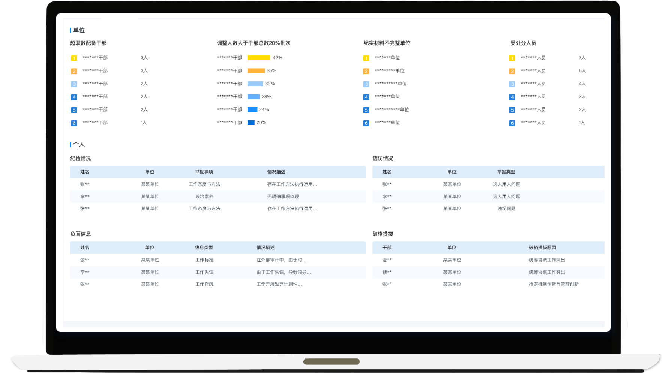Click the 举报类型 column header
Viewport: 663px width, 373px height.
pos(506,172)
